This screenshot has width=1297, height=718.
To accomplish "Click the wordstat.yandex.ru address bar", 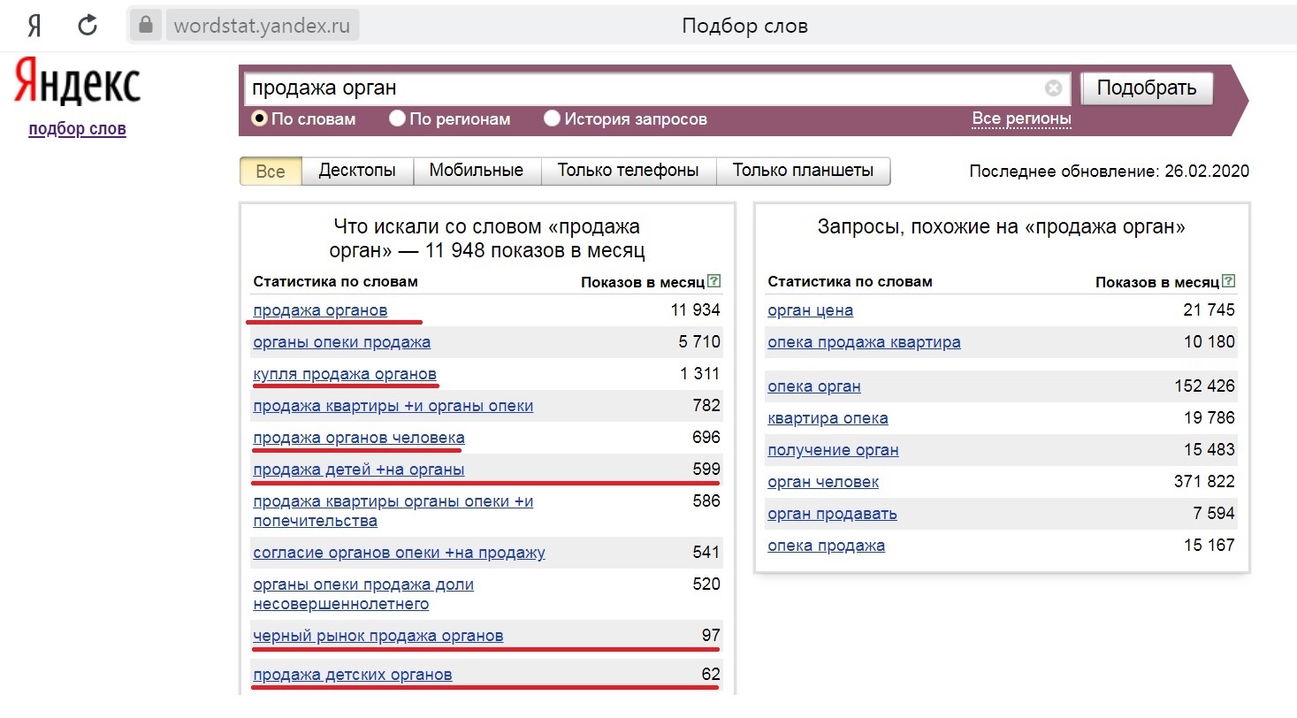I will pos(263,26).
